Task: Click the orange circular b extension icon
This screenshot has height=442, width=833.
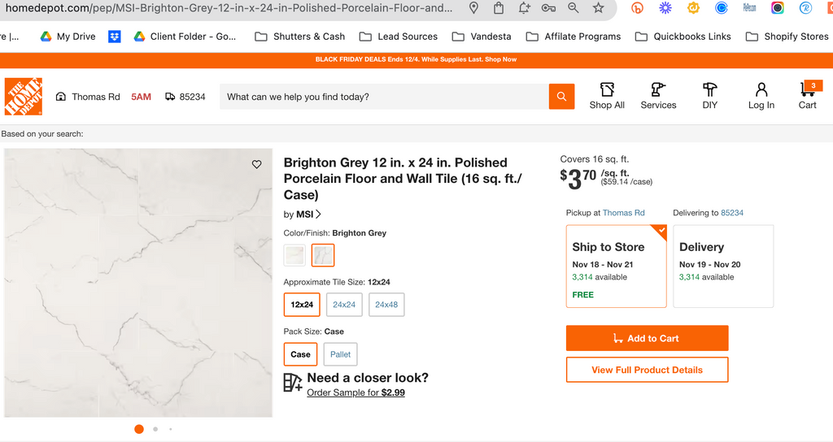Action: (637, 8)
